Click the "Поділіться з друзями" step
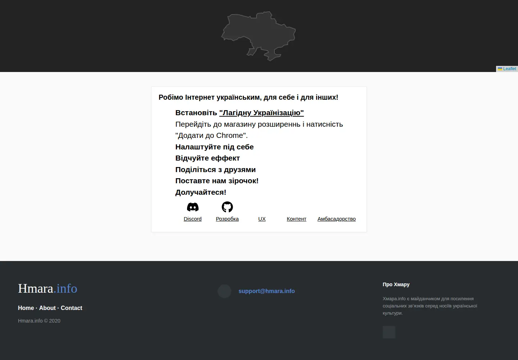This screenshot has height=360, width=518. (x=215, y=170)
